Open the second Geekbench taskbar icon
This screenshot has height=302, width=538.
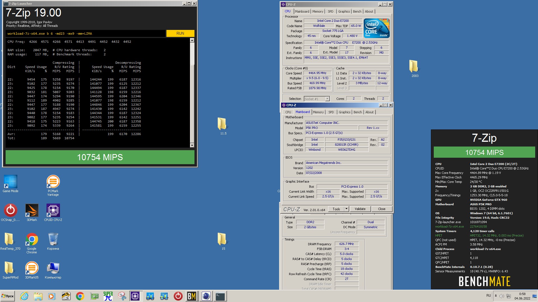[164, 296]
